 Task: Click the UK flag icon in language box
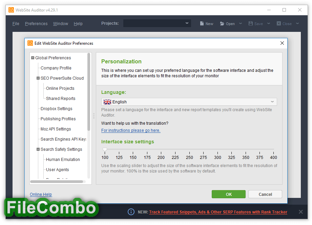tap(107, 102)
